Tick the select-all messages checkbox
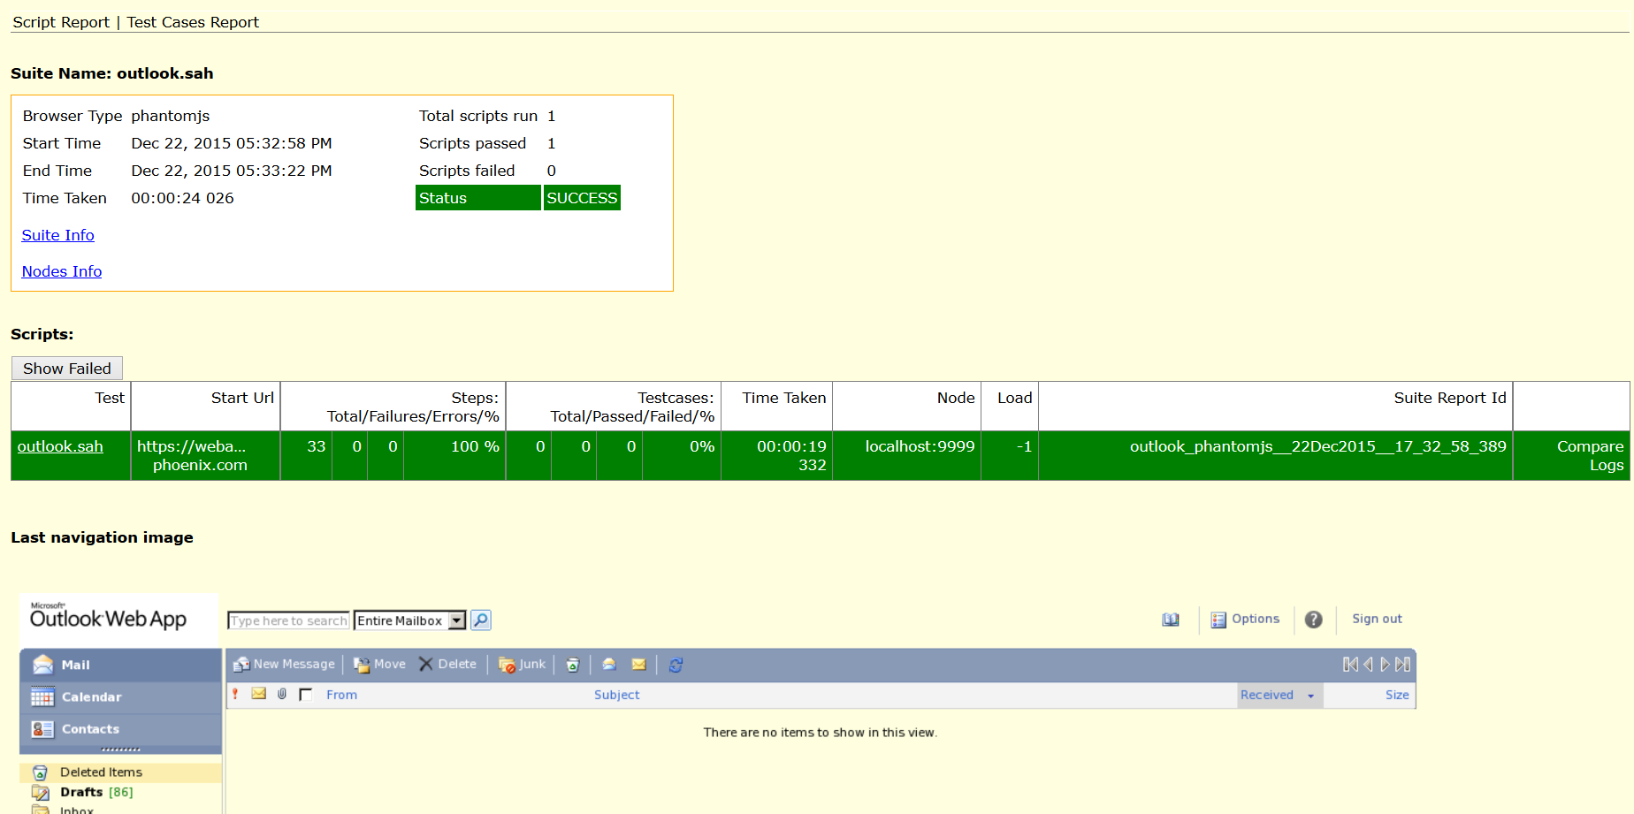 pos(306,695)
